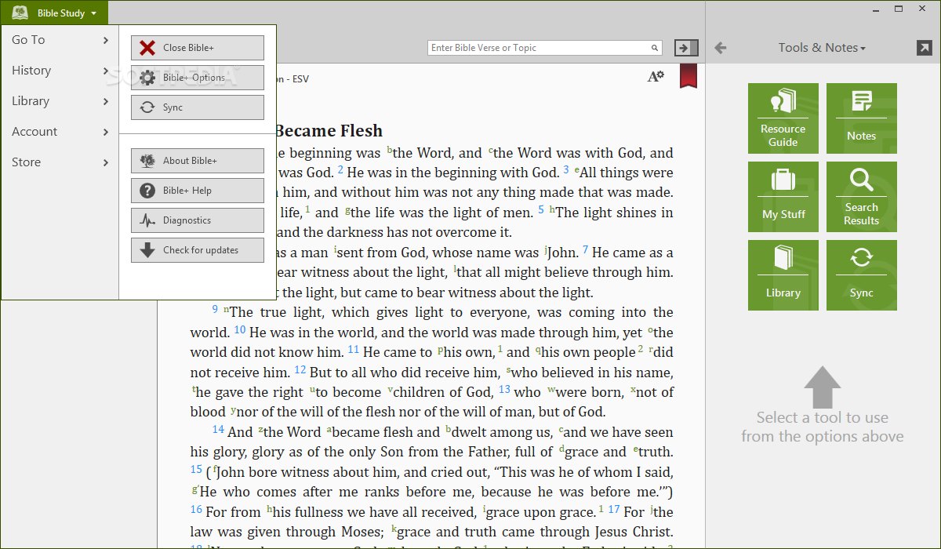Click the tree icon on About Bible+
This screenshot has width=941, height=549.
147,161
